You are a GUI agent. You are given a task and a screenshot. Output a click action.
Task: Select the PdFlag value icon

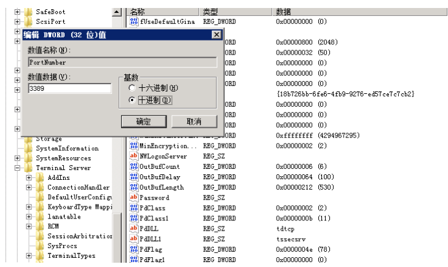[133, 249]
